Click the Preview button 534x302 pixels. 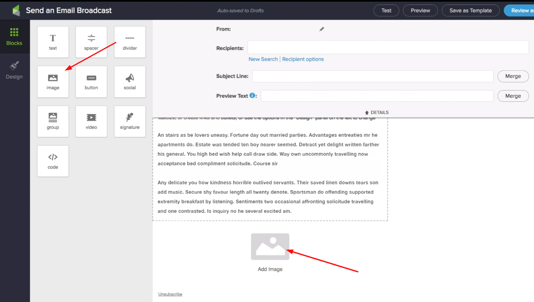click(x=420, y=11)
